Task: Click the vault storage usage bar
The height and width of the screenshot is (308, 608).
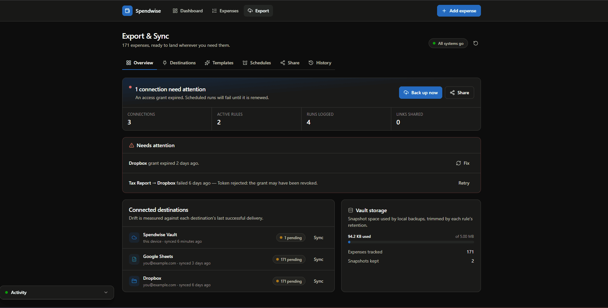Action: (411, 242)
